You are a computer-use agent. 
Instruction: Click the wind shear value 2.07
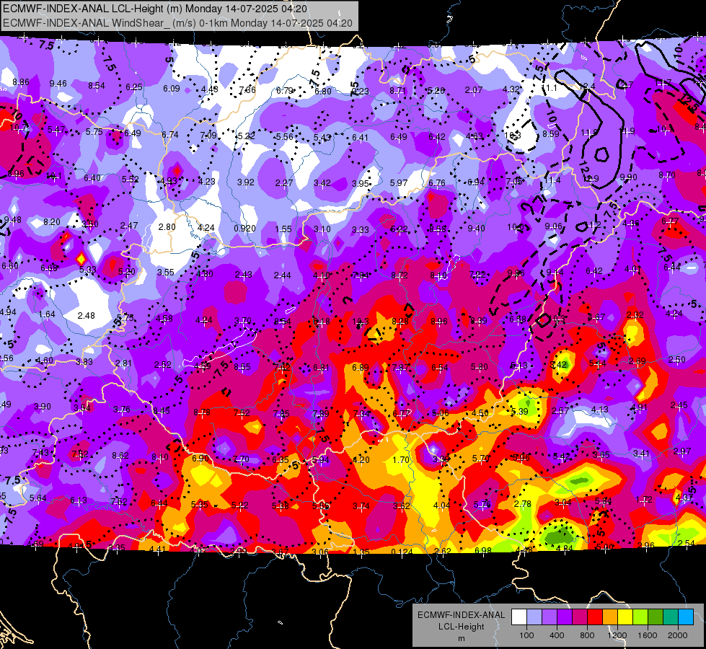pos(474,90)
